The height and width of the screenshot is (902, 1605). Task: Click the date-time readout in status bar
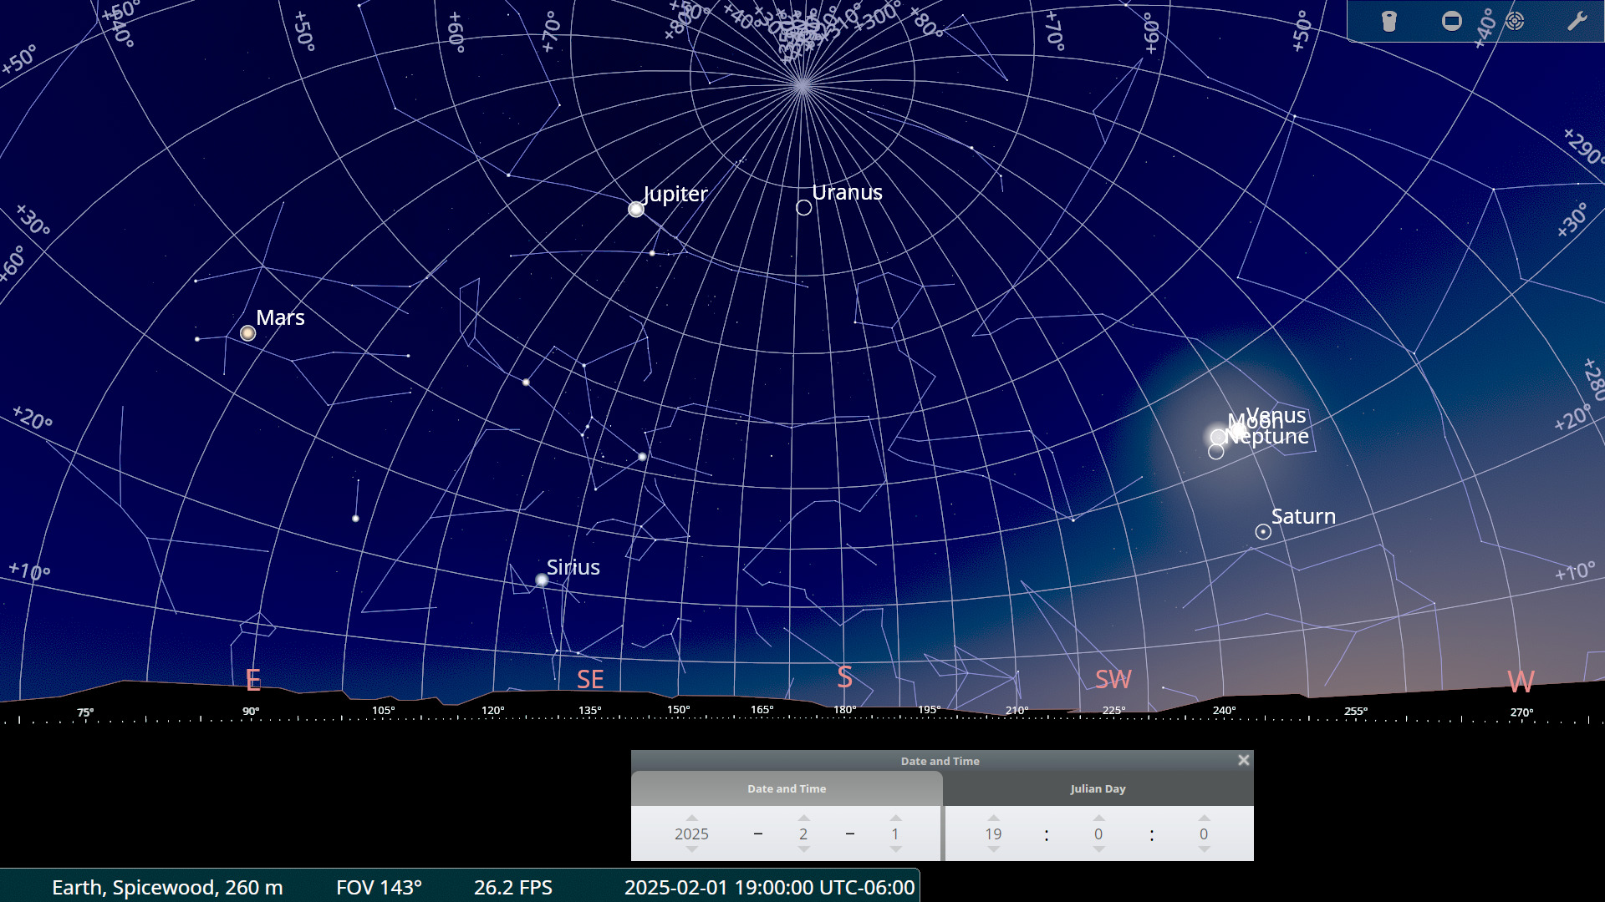tap(769, 887)
